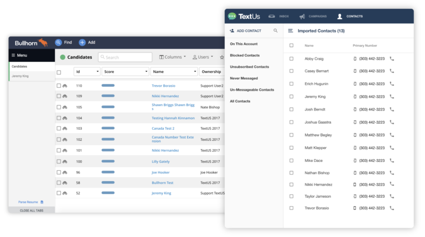Click the Contacts person icon in TextUs
Screen dimensions: 425x237
coord(340,17)
